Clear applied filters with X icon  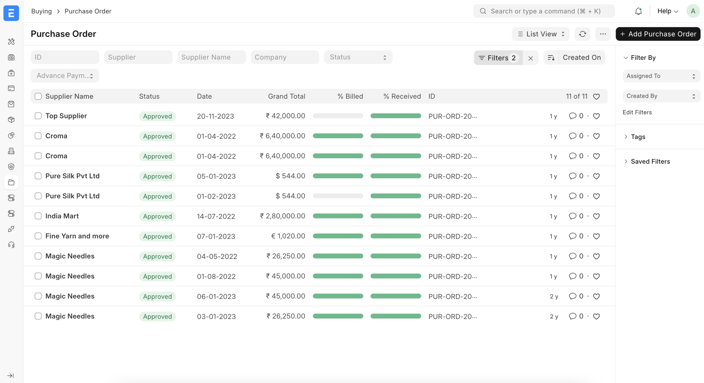click(x=530, y=58)
